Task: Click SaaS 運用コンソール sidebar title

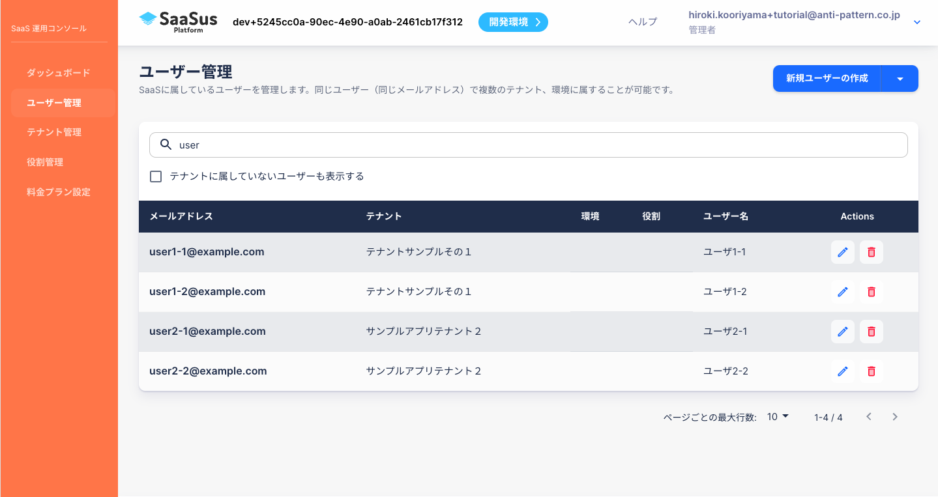Action: pyautogui.click(x=49, y=29)
